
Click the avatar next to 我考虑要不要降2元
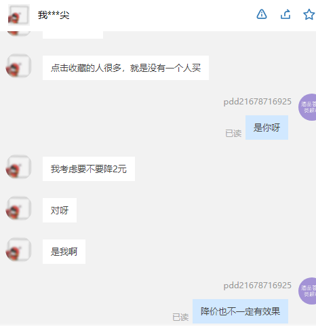click(18, 167)
